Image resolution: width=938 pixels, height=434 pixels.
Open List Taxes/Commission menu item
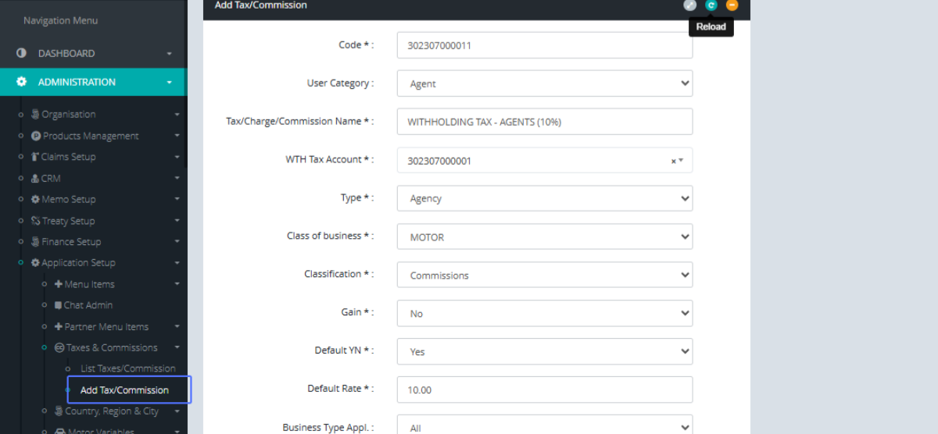coord(128,368)
